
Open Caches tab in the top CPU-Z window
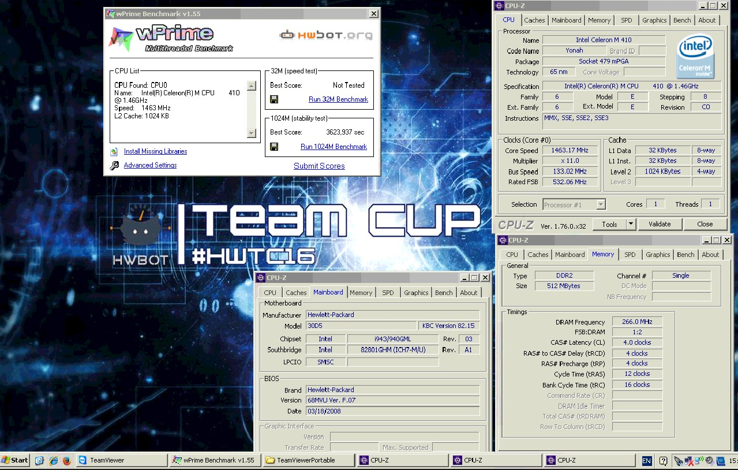coord(534,20)
